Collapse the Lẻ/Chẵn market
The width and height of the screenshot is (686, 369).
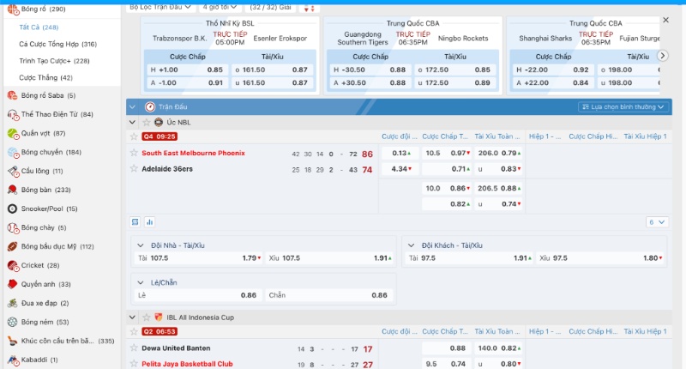[141, 283]
